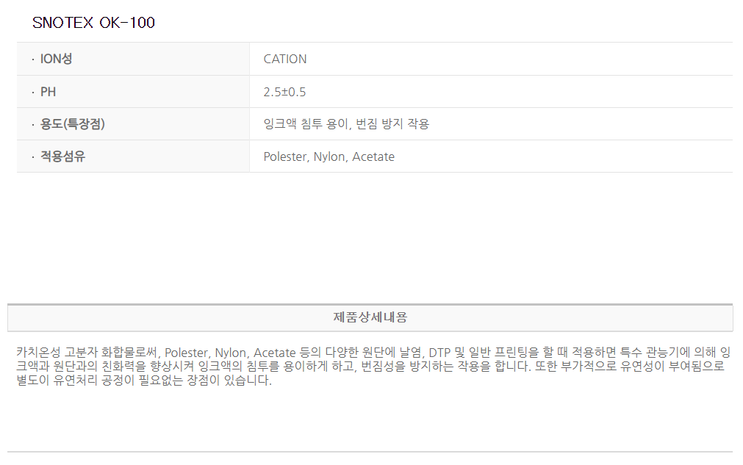Select the 적용섬유 row label
Viewport: 743px width, 465px height.
pos(62,156)
